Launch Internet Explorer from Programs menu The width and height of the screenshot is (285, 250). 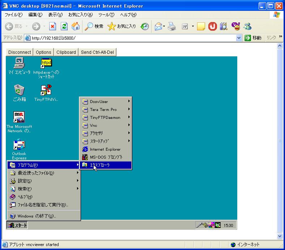(106, 149)
